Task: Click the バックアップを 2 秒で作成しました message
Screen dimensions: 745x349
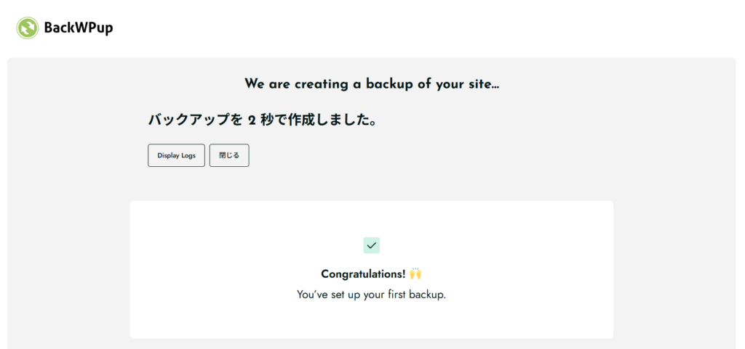Action: [262, 120]
